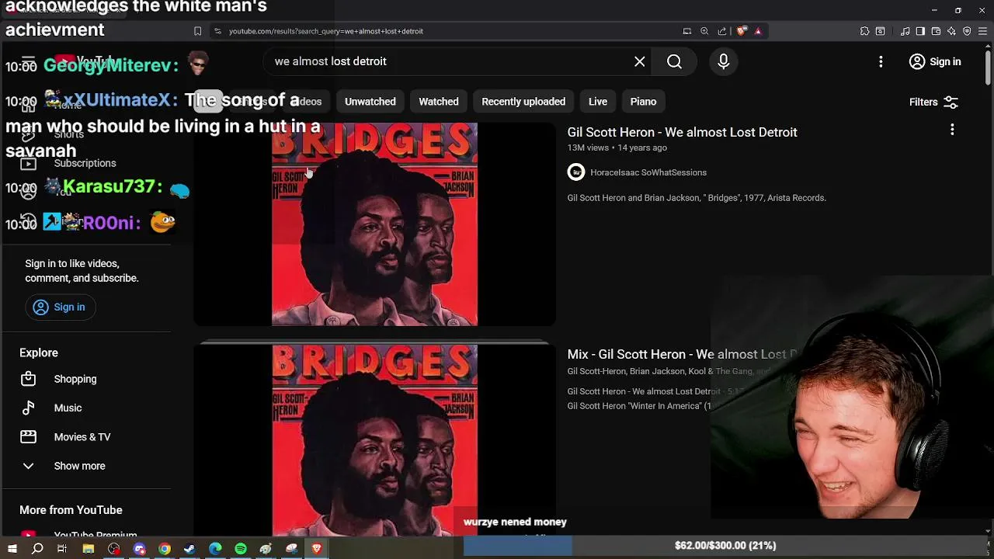Image resolution: width=994 pixels, height=559 pixels.
Task: Click the Subscriptions sidebar icon
Action: (x=28, y=163)
